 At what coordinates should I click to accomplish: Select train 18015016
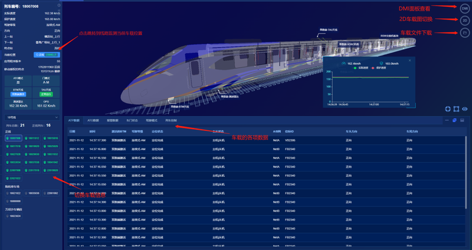pyautogui.click(x=51, y=138)
